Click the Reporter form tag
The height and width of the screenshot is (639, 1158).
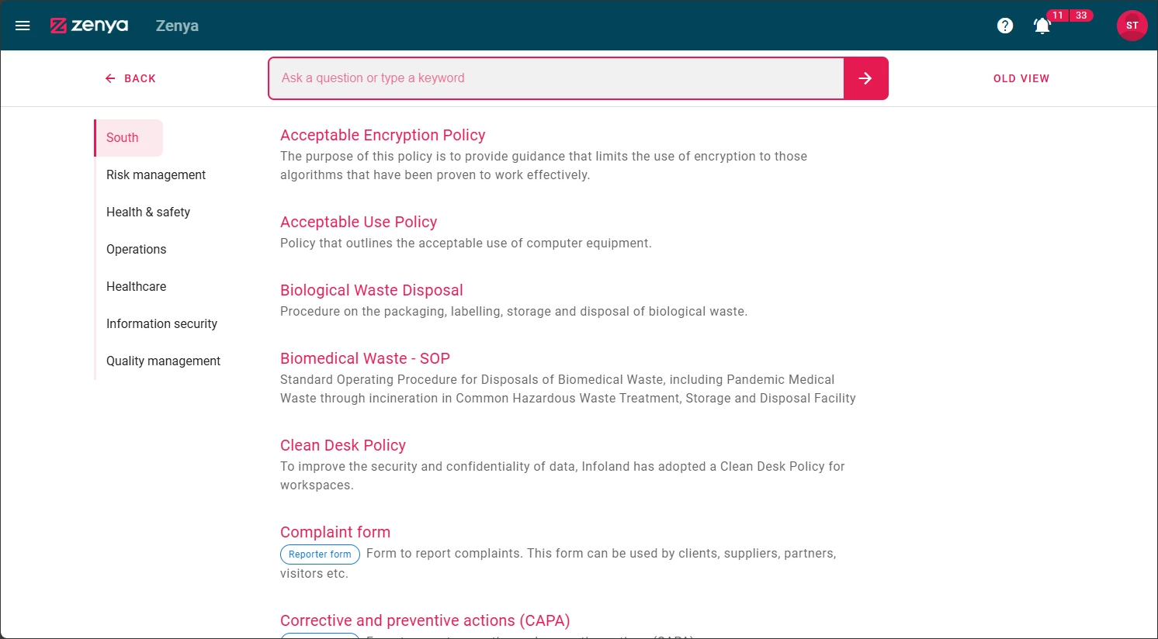click(320, 554)
